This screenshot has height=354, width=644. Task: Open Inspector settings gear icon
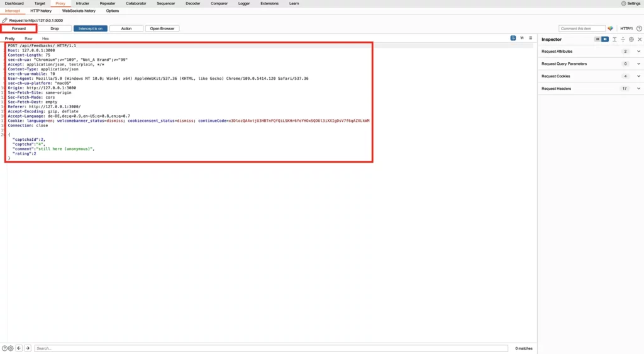(631, 39)
